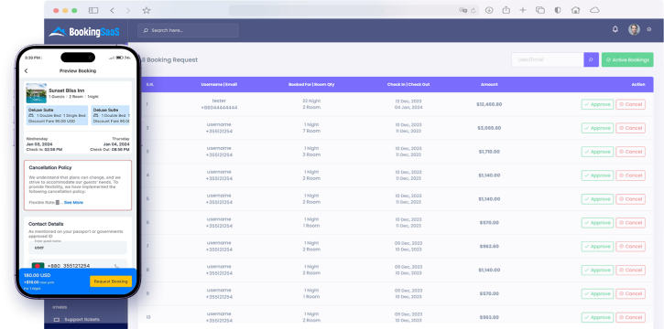The width and height of the screenshot is (664, 329).
Task: Approve the tester booking request
Action: click(597, 104)
